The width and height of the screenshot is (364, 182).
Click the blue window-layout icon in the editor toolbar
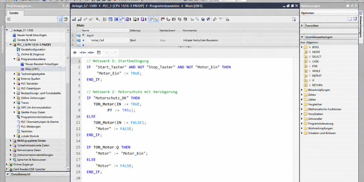coord(116,19)
